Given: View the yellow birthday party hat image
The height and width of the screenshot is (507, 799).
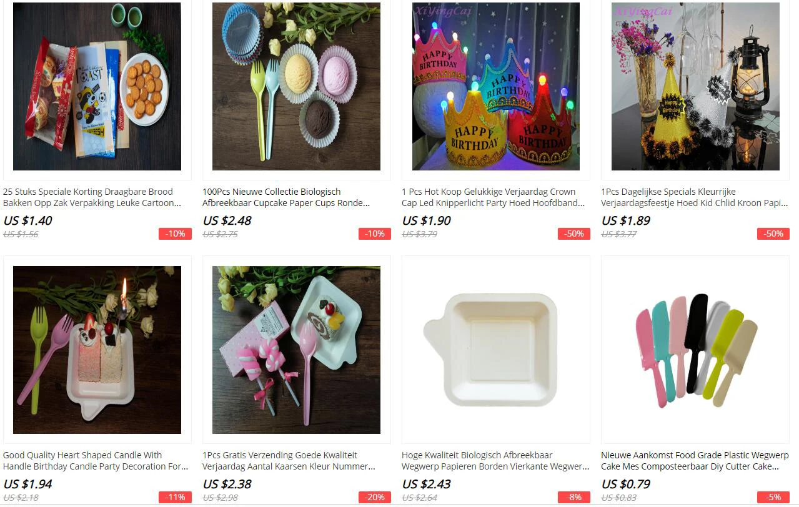Looking at the screenshot, I should pos(695,87).
